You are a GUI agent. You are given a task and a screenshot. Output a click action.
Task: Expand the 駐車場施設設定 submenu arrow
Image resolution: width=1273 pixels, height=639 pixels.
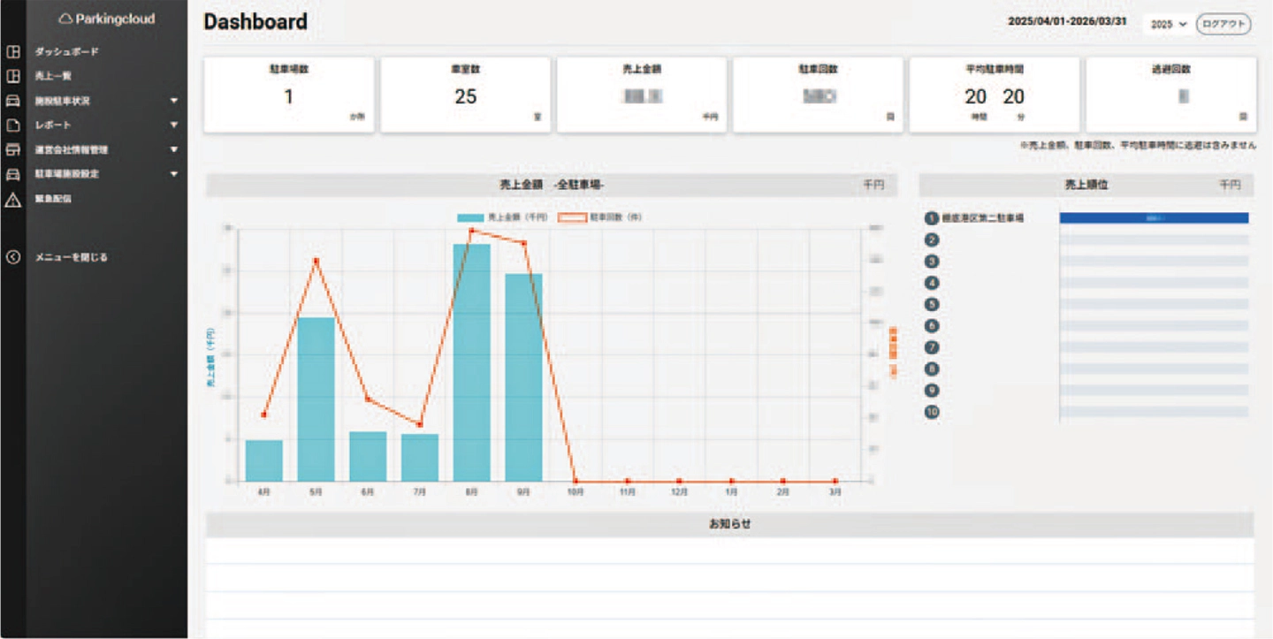click(174, 175)
